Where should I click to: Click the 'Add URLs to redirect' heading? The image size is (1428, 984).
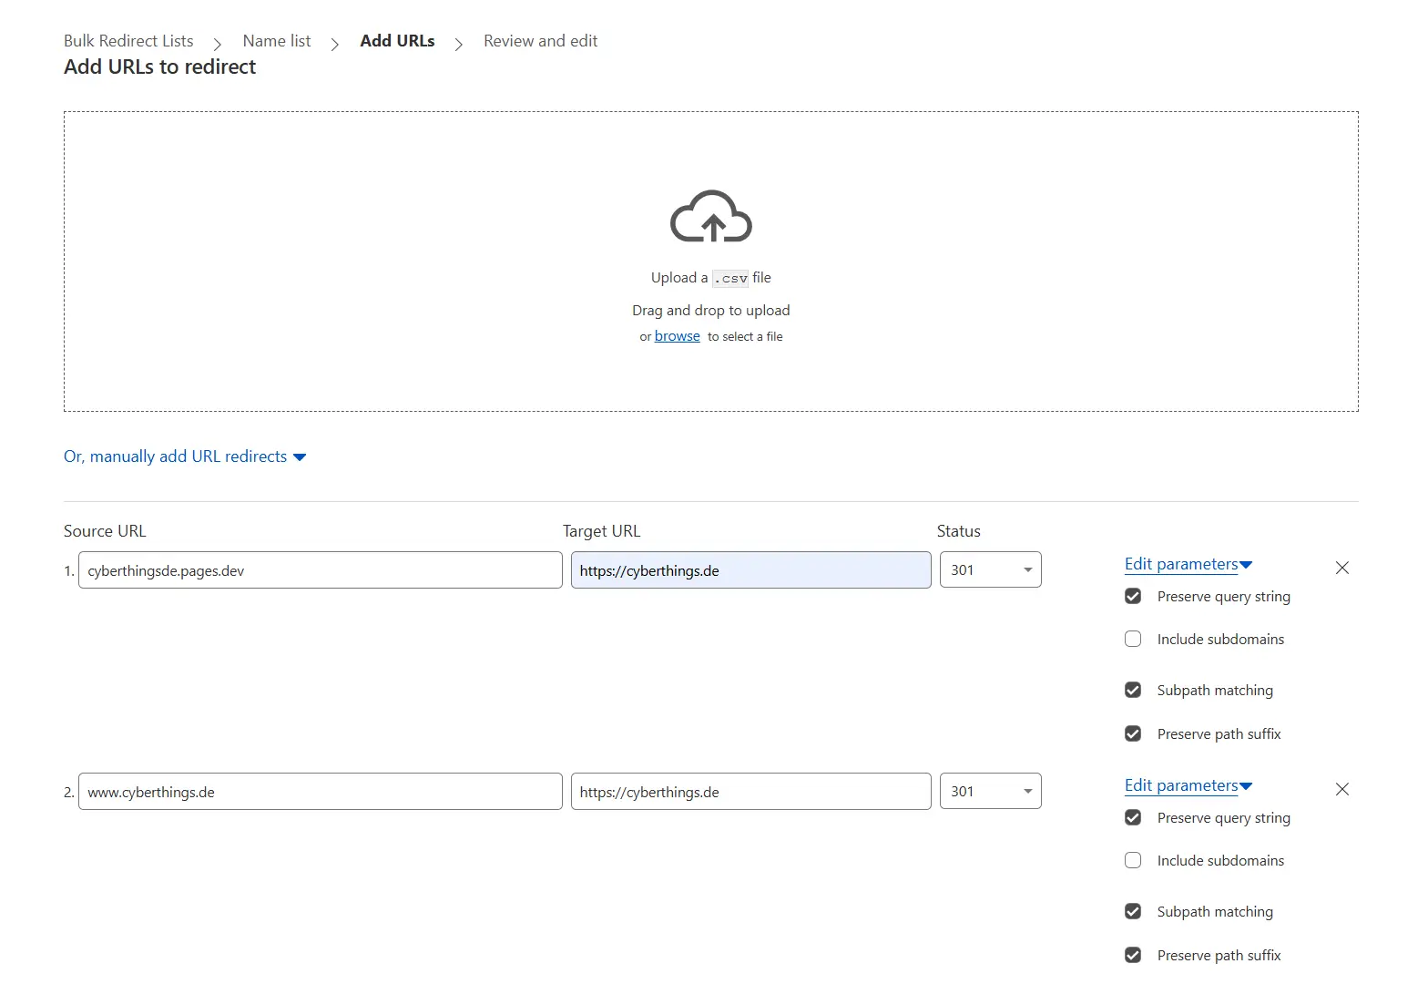159,67
